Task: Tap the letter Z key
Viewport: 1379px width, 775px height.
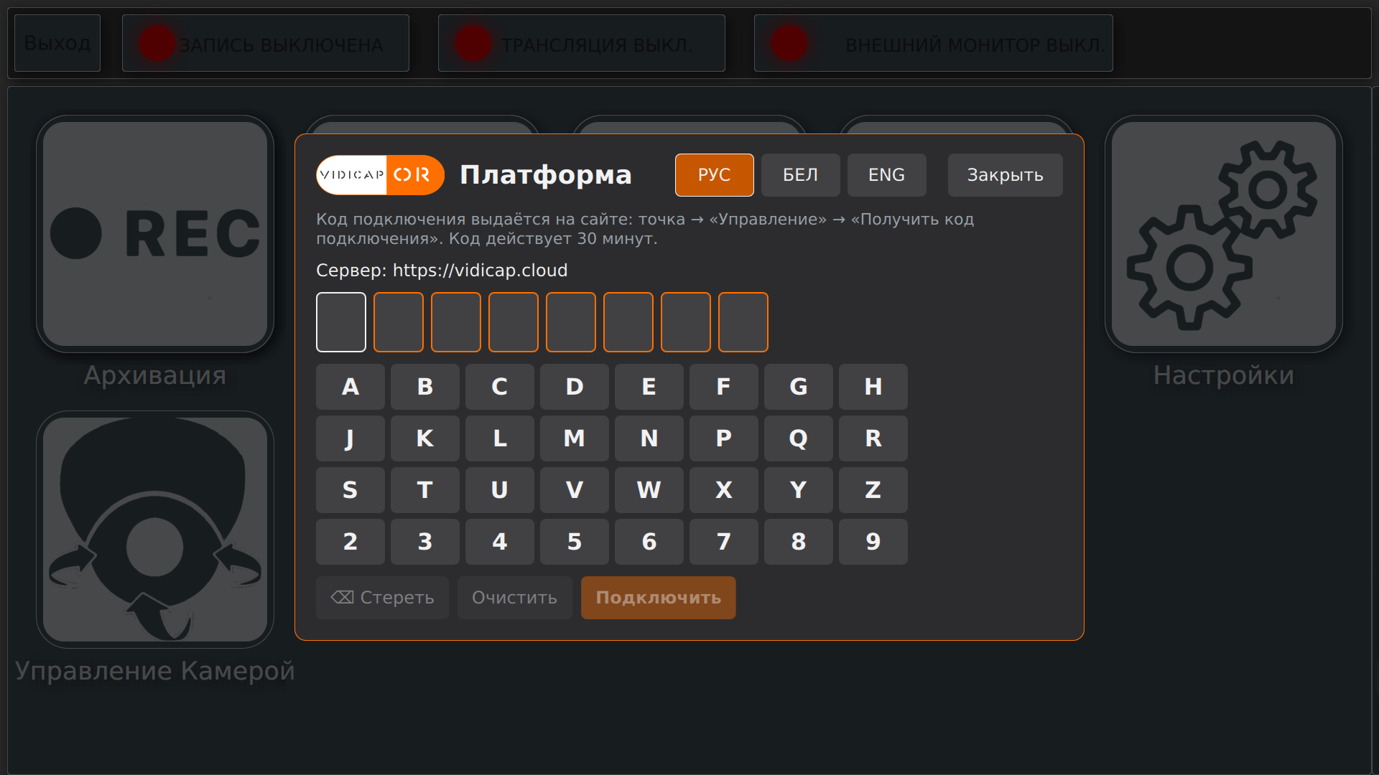Action: 873,490
